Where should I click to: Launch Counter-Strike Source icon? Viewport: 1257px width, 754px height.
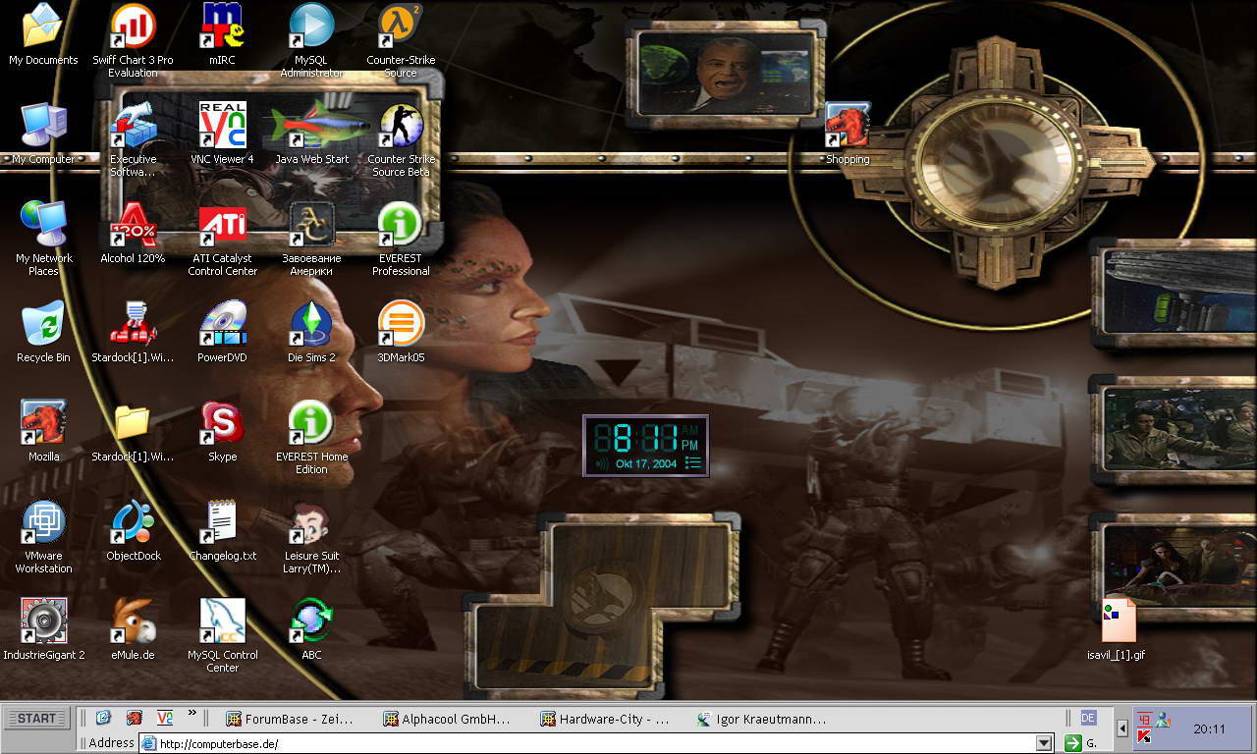(401, 40)
